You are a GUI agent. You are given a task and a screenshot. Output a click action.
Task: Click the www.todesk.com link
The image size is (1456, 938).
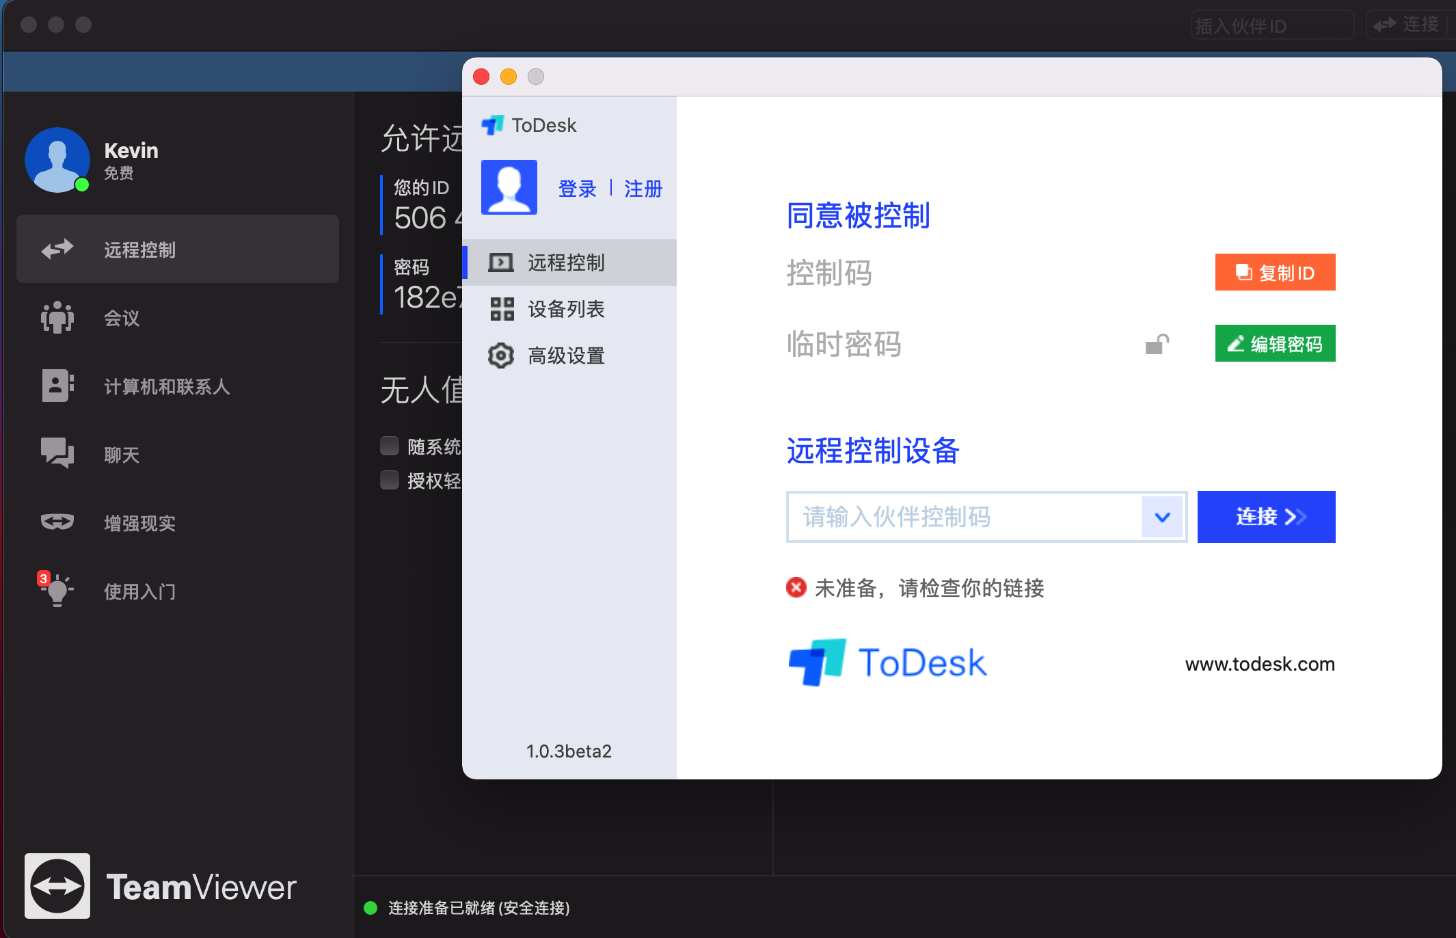[1260, 664]
